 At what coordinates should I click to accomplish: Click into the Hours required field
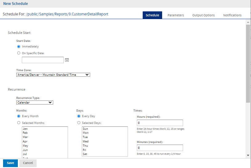[160, 123]
